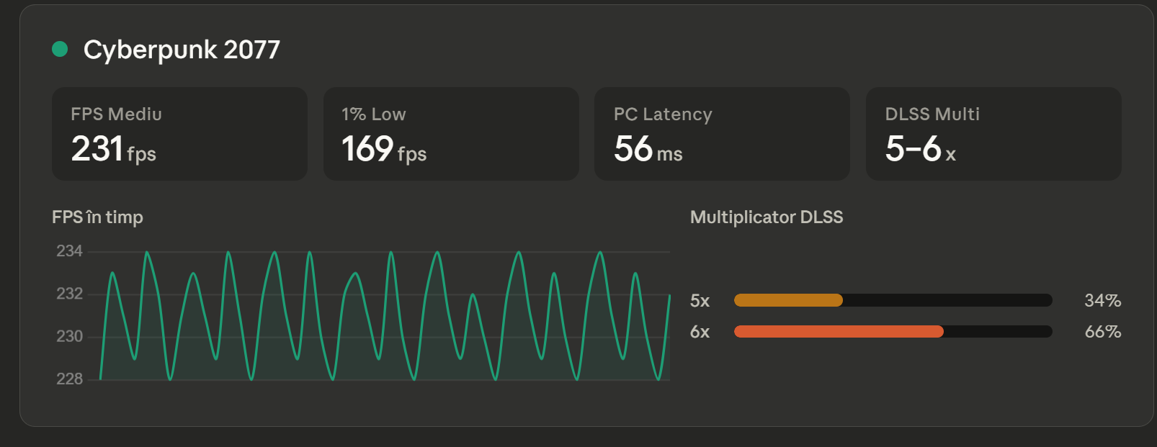1157x447 pixels.
Task: Select the 6x multiplier label
Action: coord(700,332)
